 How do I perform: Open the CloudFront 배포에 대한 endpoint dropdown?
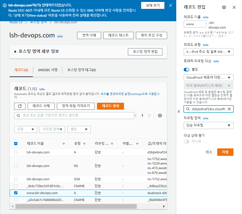[x=208, y=78]
